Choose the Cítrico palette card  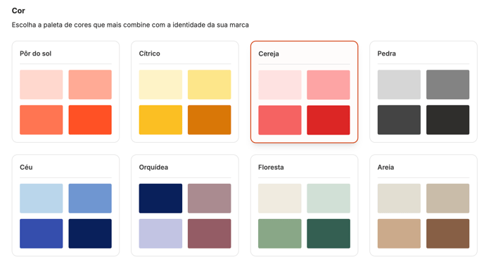click(185, 92)
